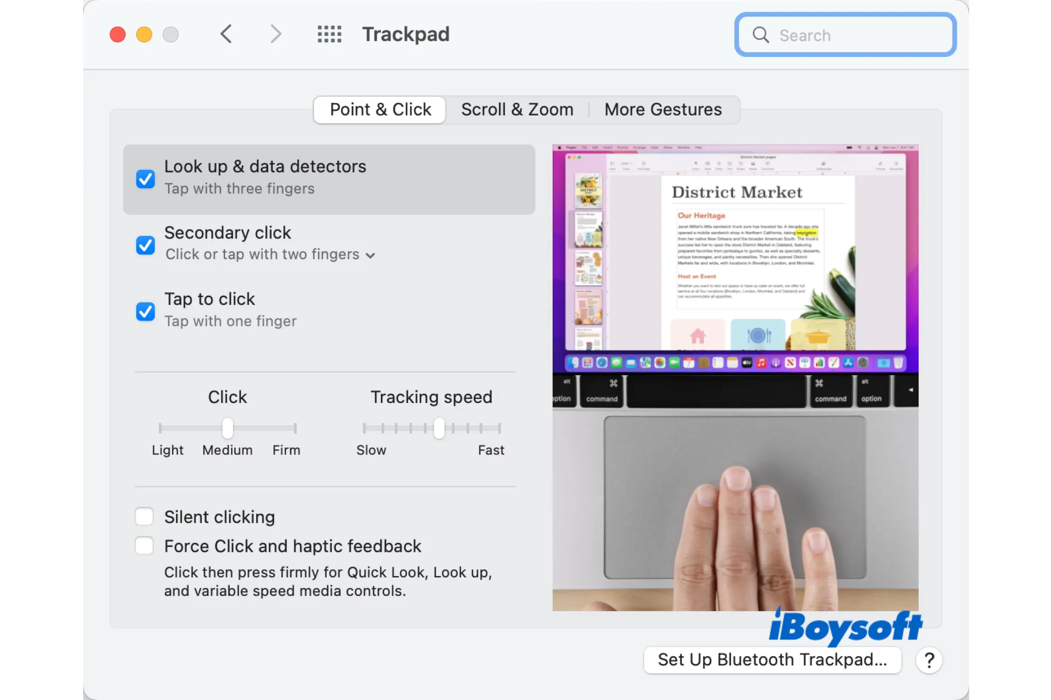The width and height of the screenshot is (1051, 700).
Task: Switch to the More Gestures tab
Action: point(663,109)
